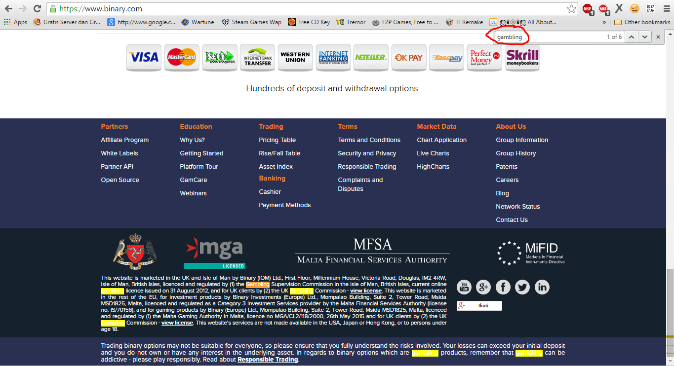674x366 pixels.
Task: Jump to the previous find result
Action: 631,37
